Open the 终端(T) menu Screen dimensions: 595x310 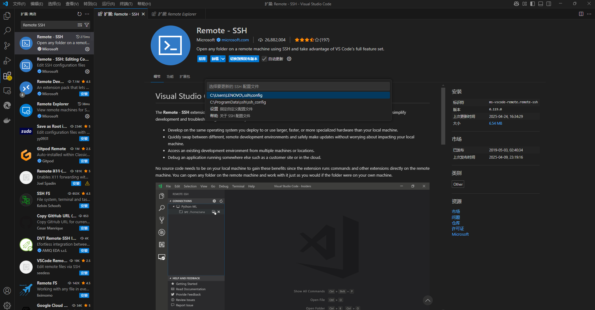coord(126,4)
